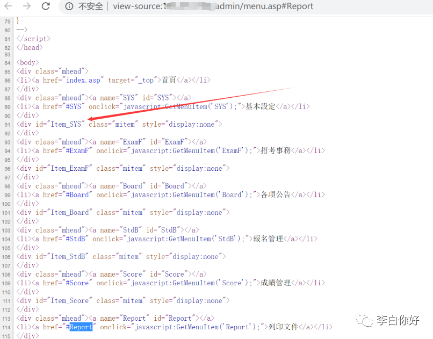This screenshot has width=433, height=339.
Task: Reload the page with refresh icon
Action: coord(46,6)
